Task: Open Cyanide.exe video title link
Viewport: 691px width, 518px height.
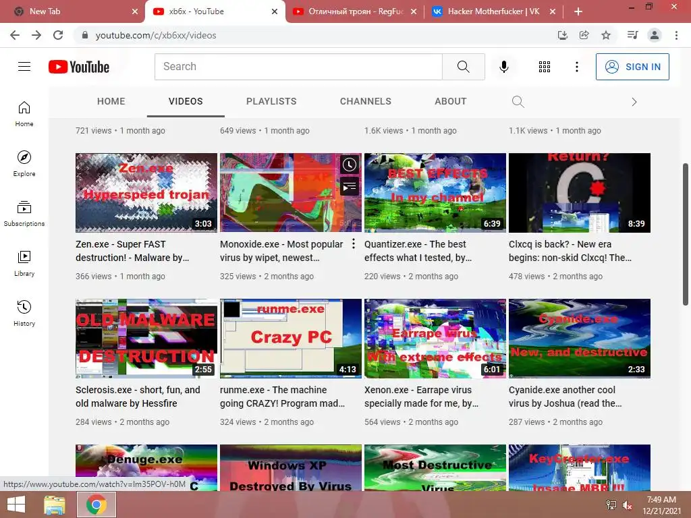Action: point(565,397)
